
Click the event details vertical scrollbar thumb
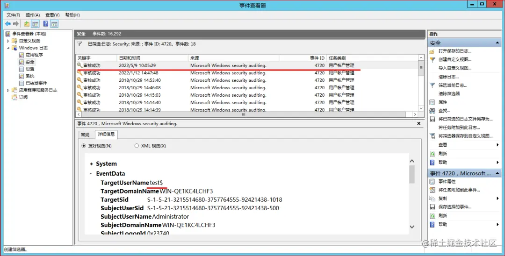(x=412, y=174)
